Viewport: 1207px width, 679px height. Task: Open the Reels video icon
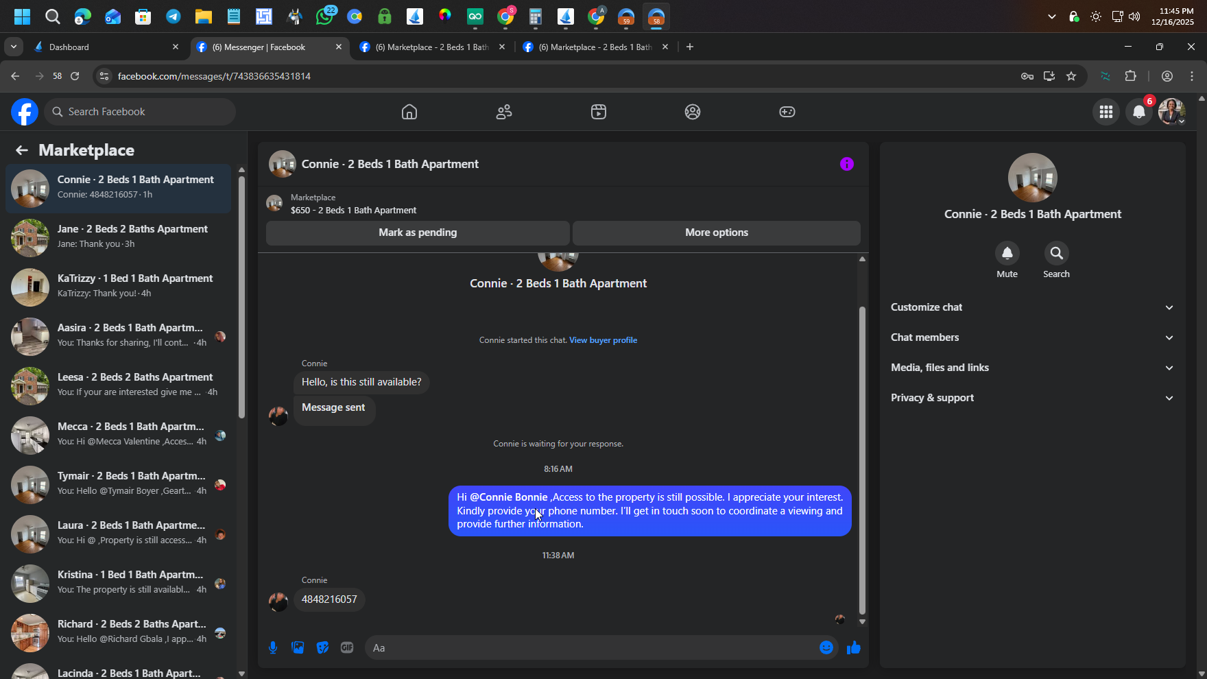tap(599, 112)
